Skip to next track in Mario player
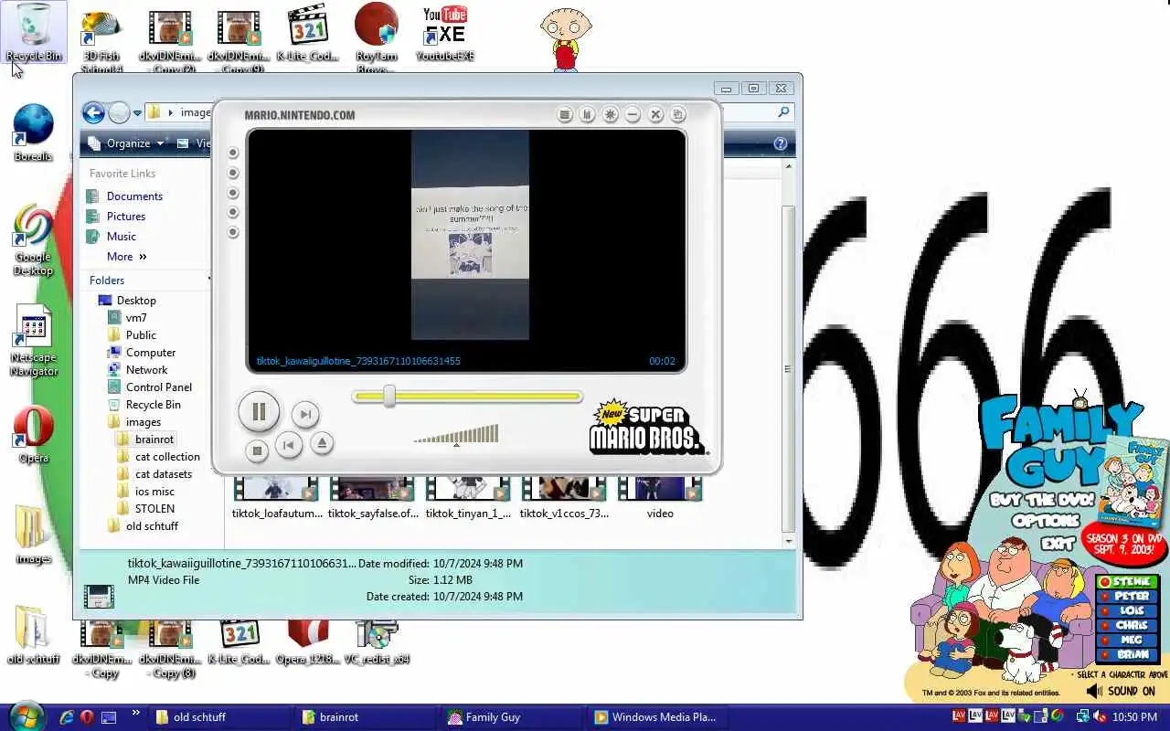This screenshot has width=1170, height=731. point(305,414)
